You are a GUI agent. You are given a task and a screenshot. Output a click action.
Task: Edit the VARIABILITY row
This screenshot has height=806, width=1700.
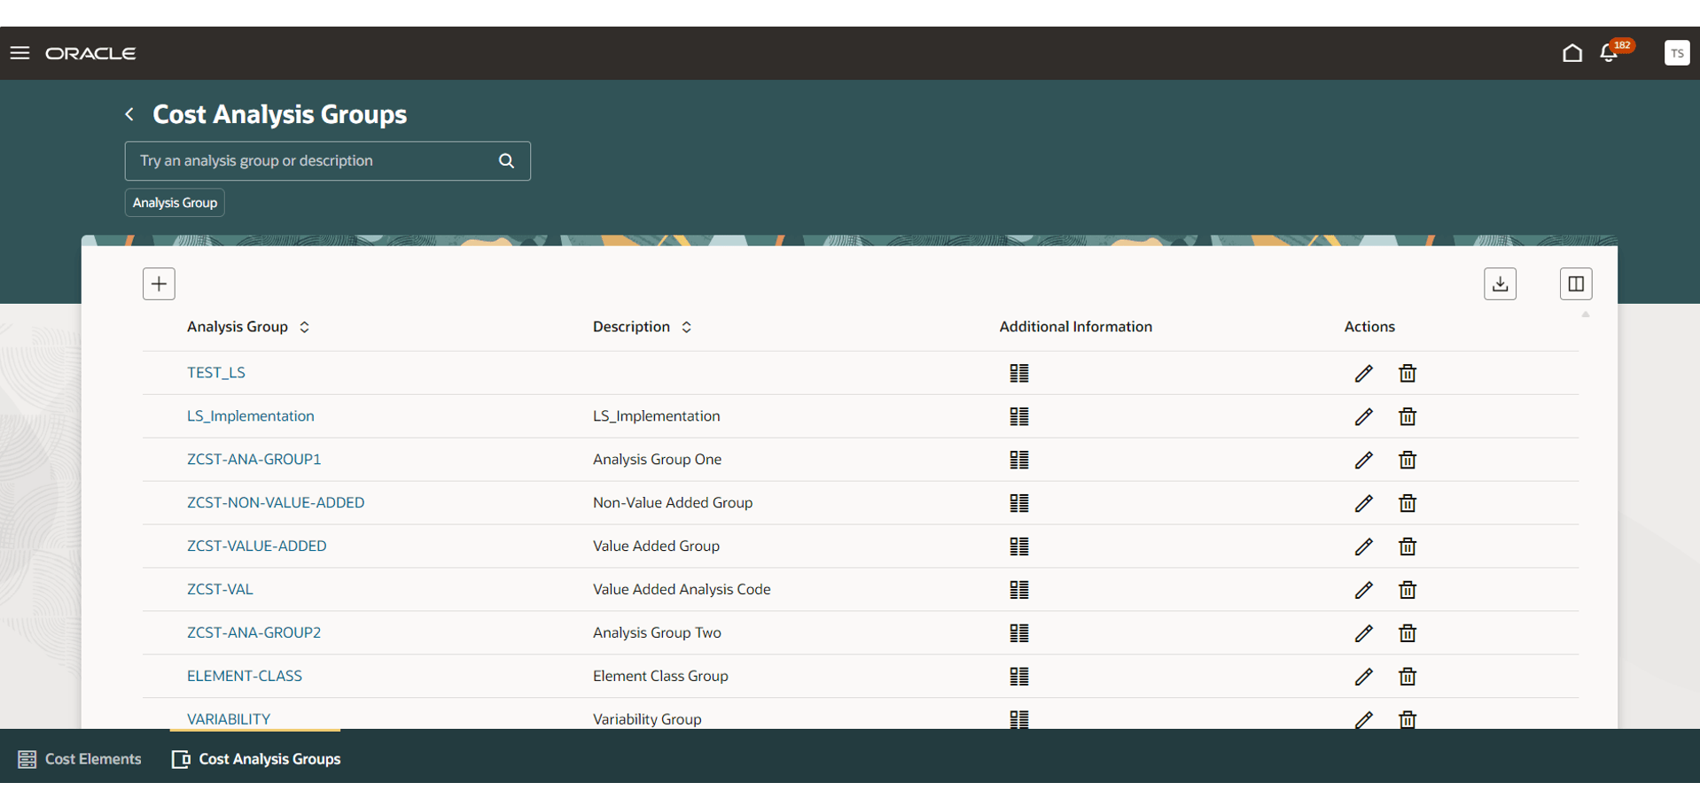1363,719
